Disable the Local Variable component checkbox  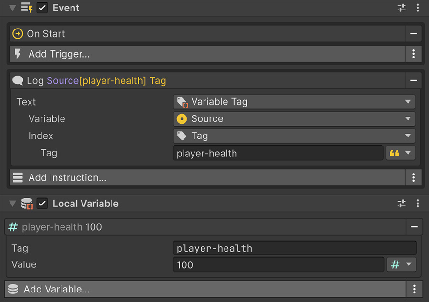tap(42, 204)
